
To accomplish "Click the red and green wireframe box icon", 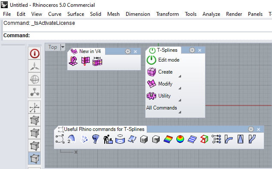I will click(204, 139).
